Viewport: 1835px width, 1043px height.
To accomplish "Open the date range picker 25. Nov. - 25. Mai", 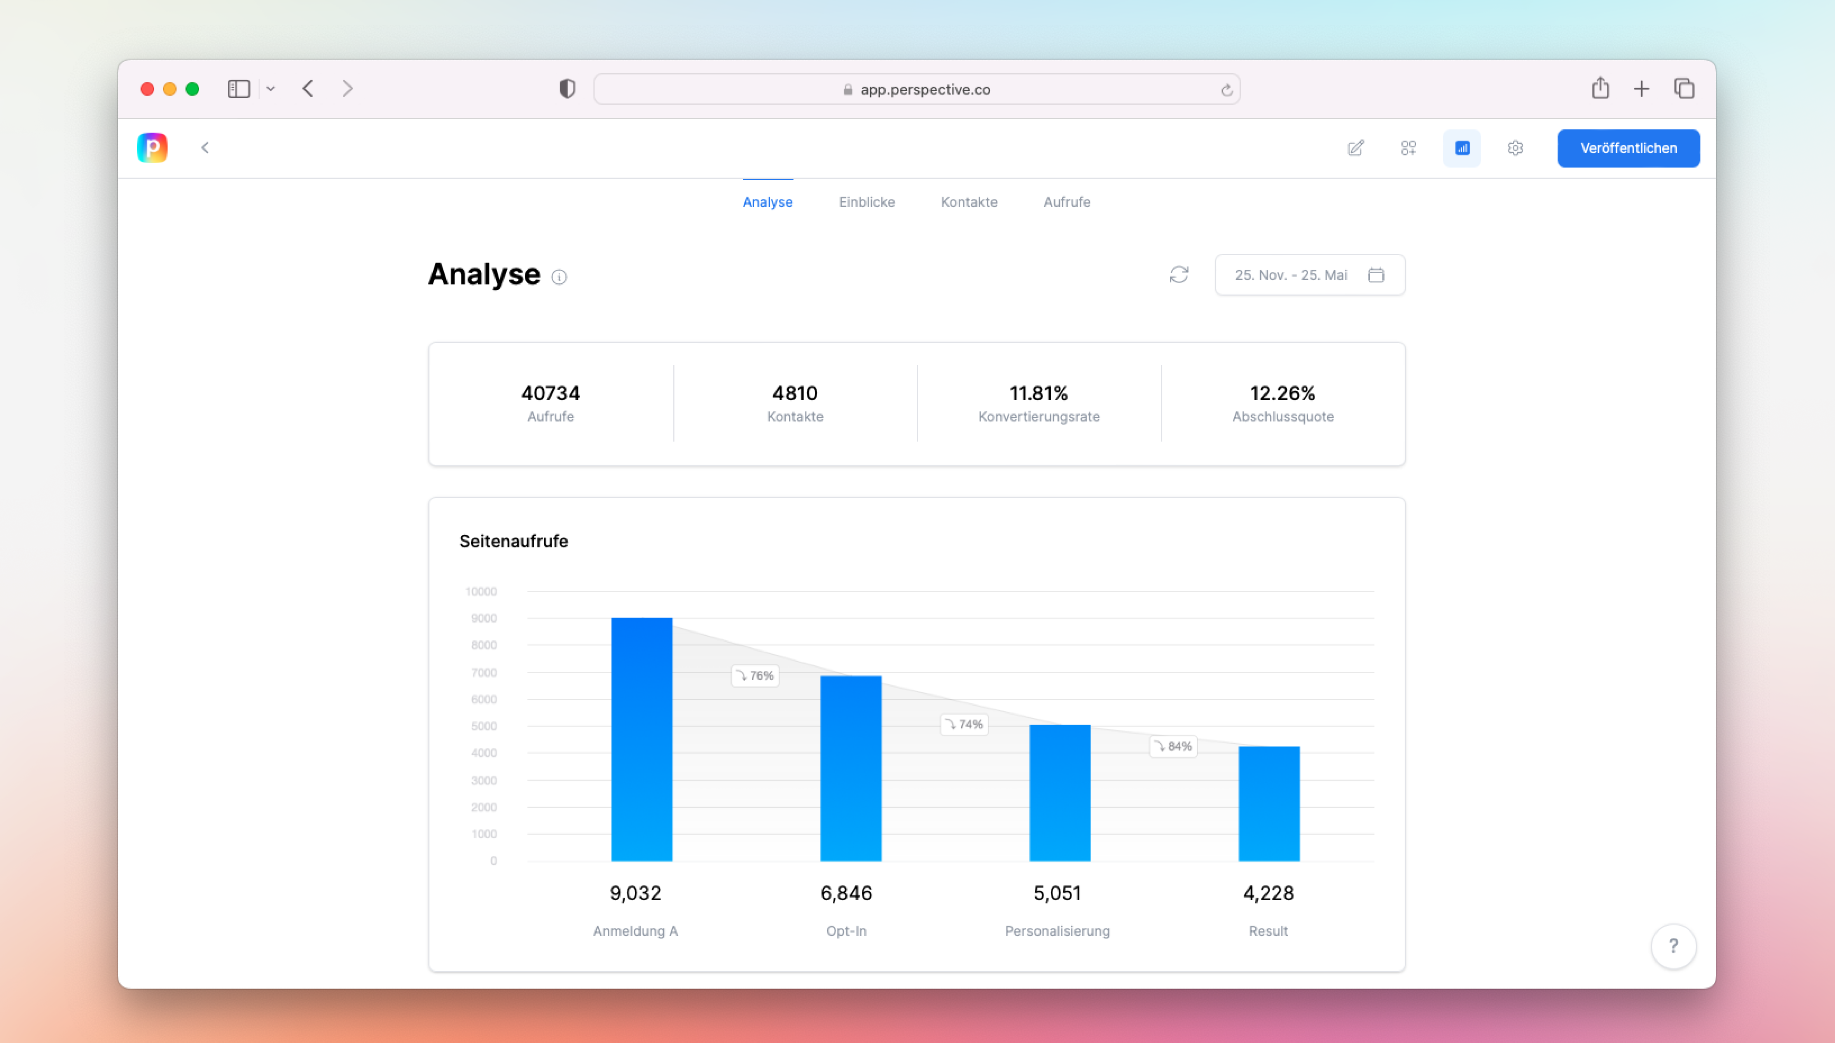I will coord(1291,274).
